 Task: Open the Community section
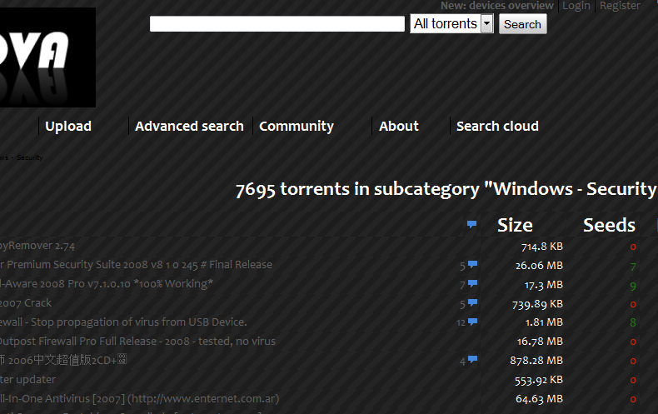click(297, 126)
